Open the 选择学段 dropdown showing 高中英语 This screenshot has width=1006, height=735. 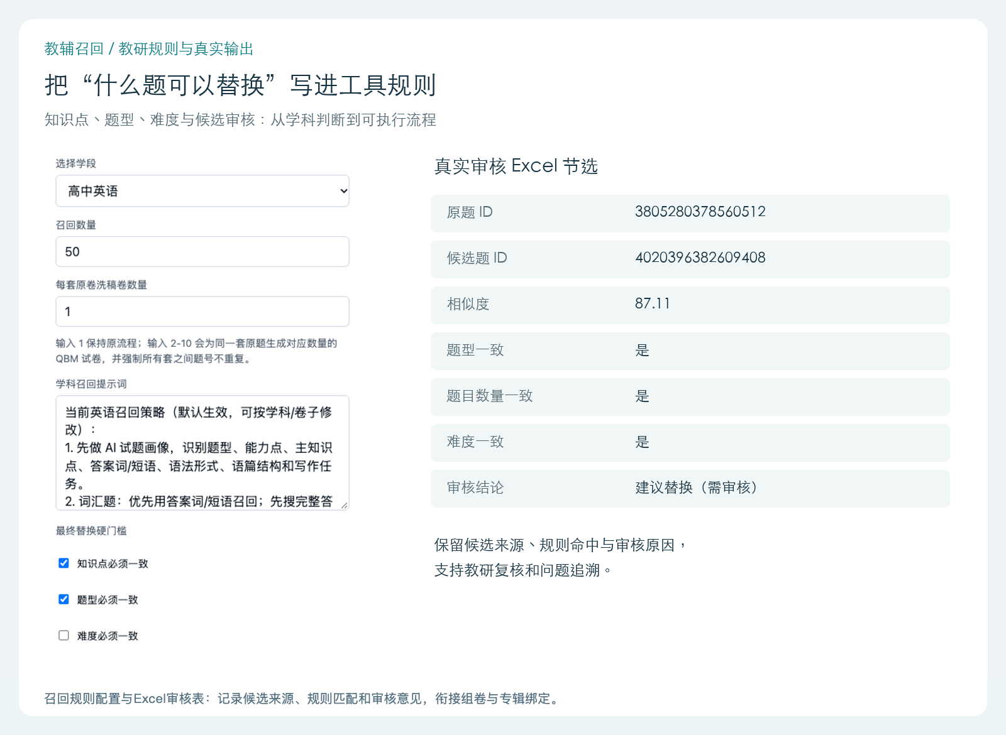coord(202,191)
